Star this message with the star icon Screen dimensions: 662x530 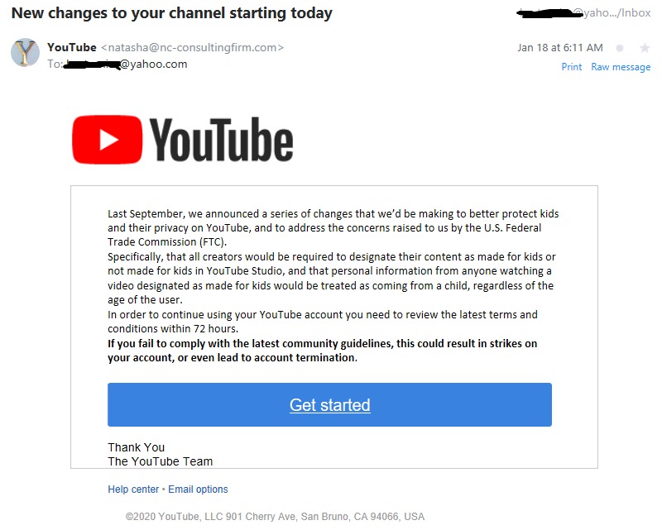[x=645, y=48]
